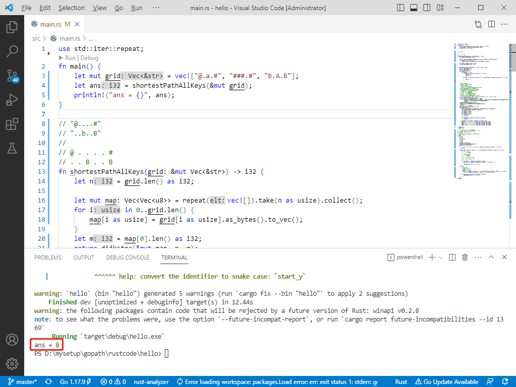The width and height of the screenshot is (516, 387).
Task: Click rust-analyzer status bar item
Action: pos(151,382)
